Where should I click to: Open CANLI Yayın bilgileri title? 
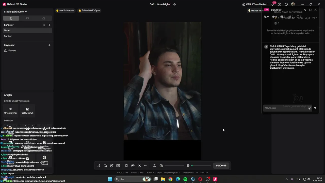pyautogui.click(x=160, y=4)
